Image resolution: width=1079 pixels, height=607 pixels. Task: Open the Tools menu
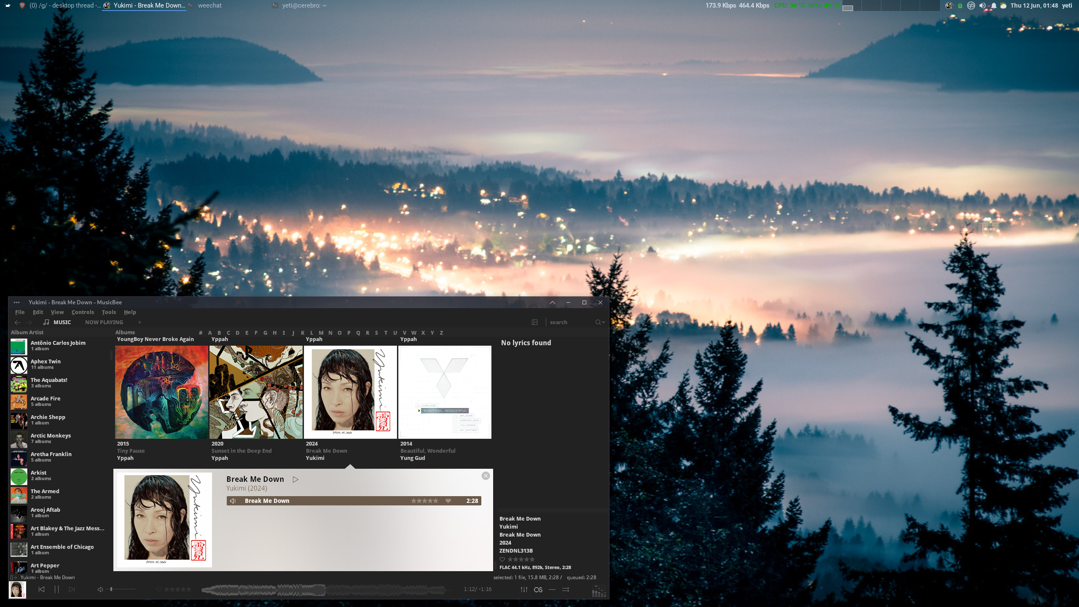109,312
